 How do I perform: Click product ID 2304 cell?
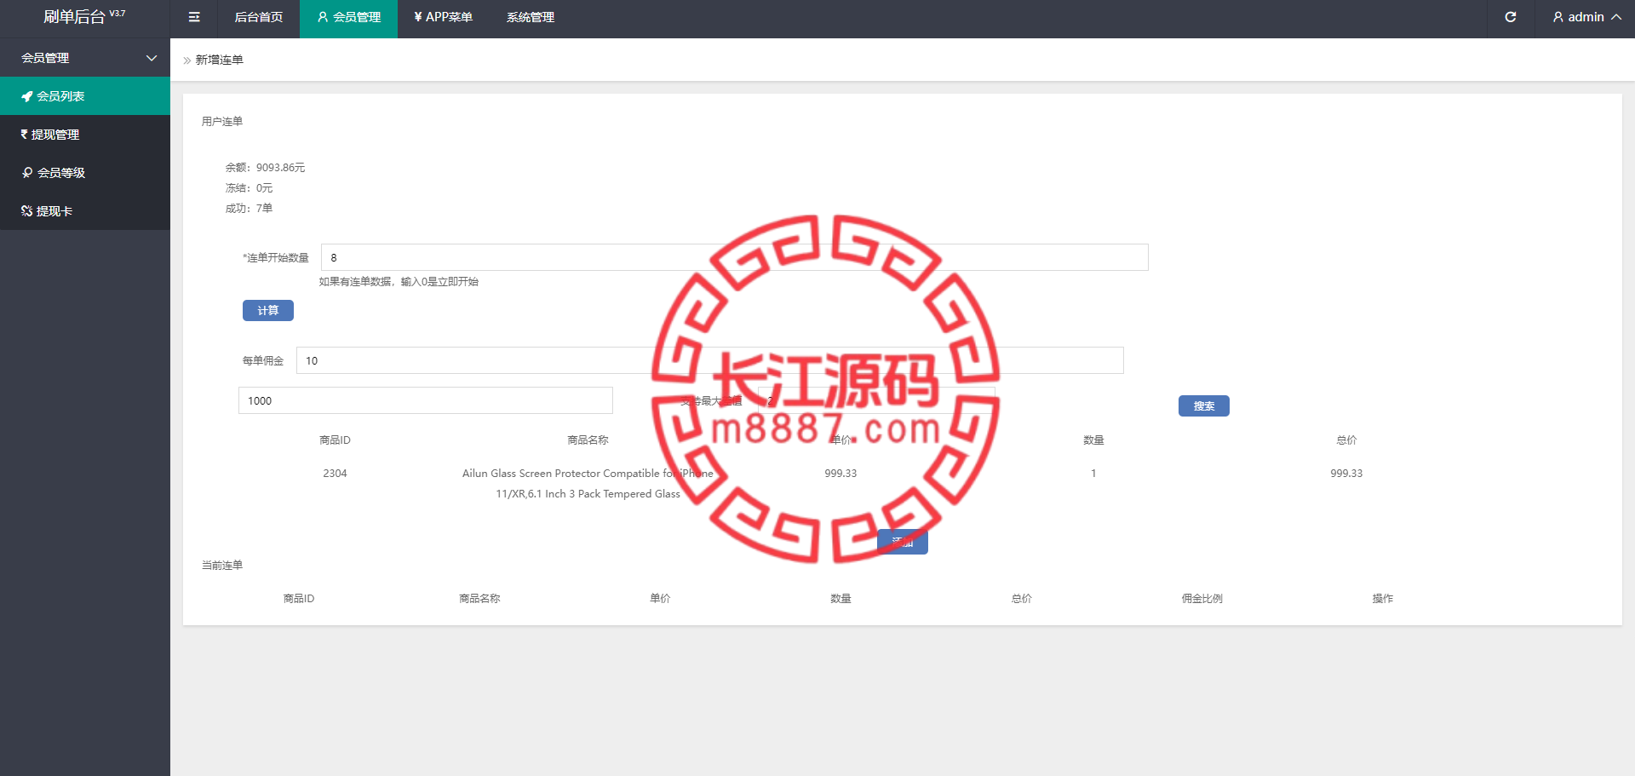(335, 474)
